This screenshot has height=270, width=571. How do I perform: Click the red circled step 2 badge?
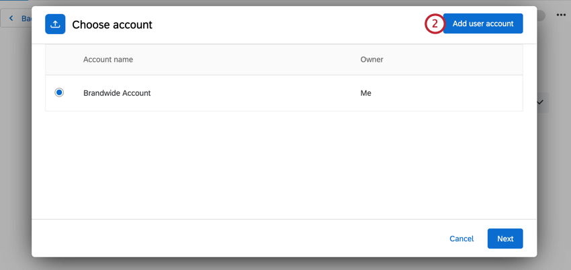coord(435,24)
